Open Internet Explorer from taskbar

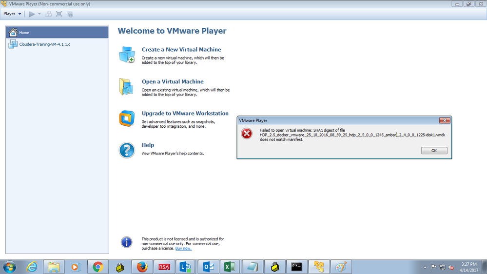pyautogui.click(x=32, y=267)
